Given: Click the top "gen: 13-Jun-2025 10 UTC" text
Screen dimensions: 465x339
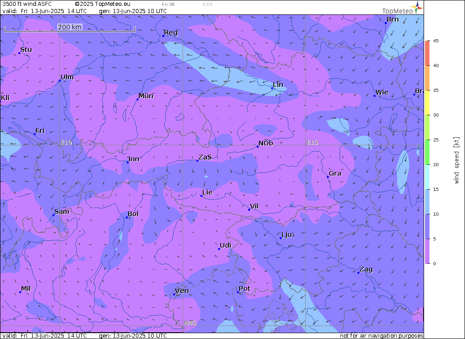Looking at the screenshot, I should pyautogui.click(x=133, y=11).
